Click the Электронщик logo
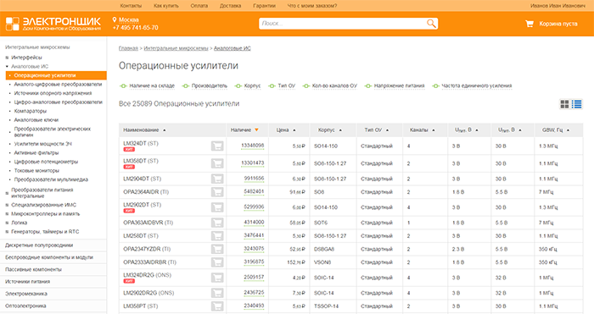The image size is (594, 314). 53,24
